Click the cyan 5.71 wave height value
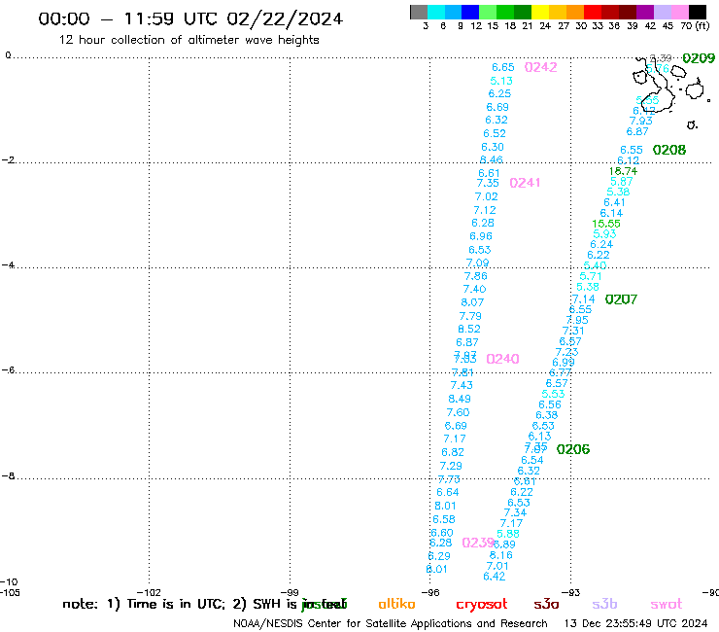This screenshot has width=719, height=632. 590,276
